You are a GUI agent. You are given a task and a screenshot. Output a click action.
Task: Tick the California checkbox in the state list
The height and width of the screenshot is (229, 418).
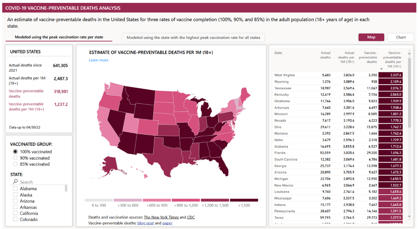pos(15,213)
